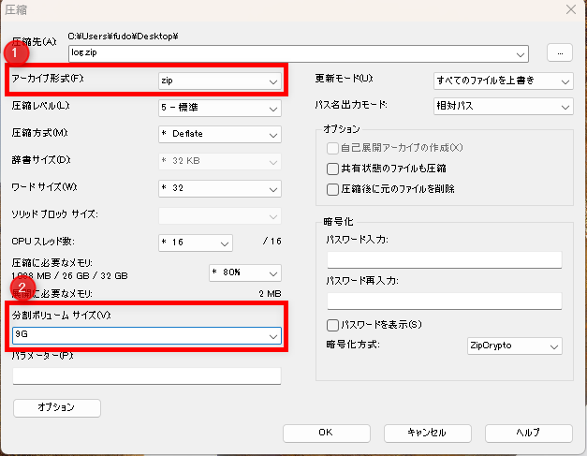The image size is (587, 456).
Task: Click the キャンセル button
Action: 427,433
